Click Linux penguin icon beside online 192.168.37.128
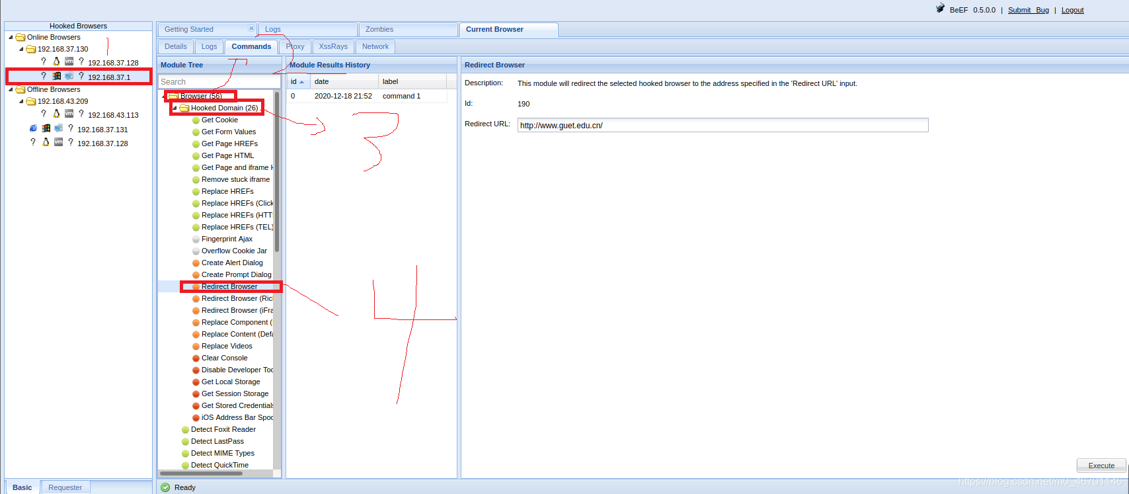Image resolution: width=1129 pixels, height=494 pixels. click(x=56, y=61)
